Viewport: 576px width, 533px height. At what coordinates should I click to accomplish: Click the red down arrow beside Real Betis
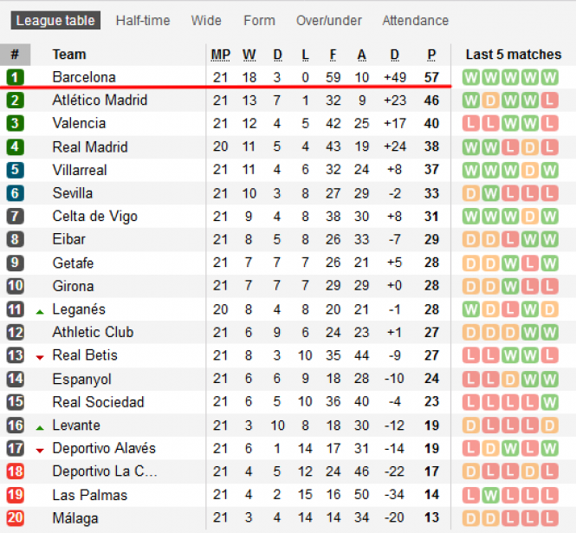click(x=40, y=357)
